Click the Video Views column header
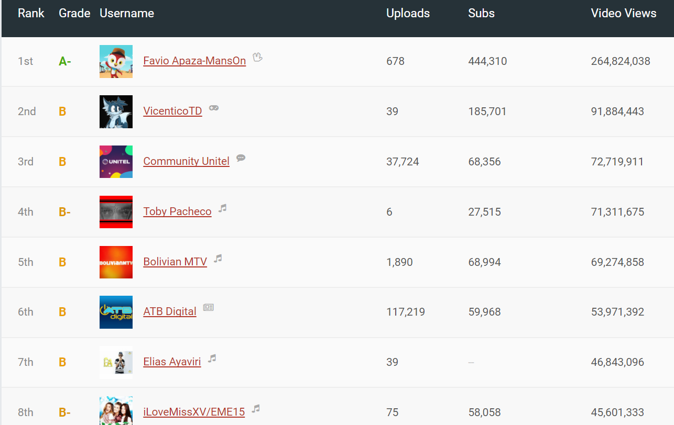The width and height of the screenshot is (674, 425). 623,13
